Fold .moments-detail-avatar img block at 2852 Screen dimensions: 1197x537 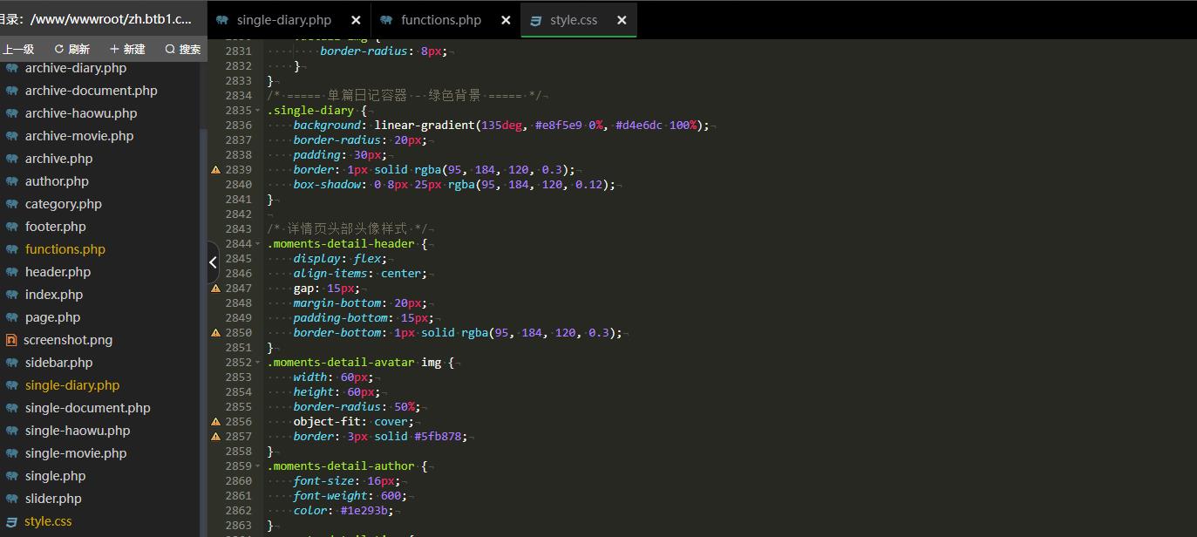258,363
